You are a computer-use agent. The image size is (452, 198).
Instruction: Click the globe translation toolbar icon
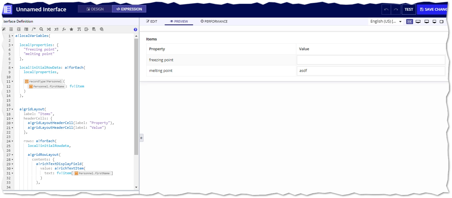pyautogui.click(x=102, y=29)
